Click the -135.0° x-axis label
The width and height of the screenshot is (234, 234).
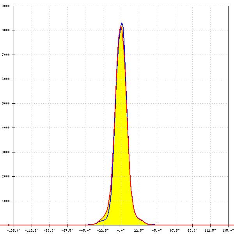(14, 230)
